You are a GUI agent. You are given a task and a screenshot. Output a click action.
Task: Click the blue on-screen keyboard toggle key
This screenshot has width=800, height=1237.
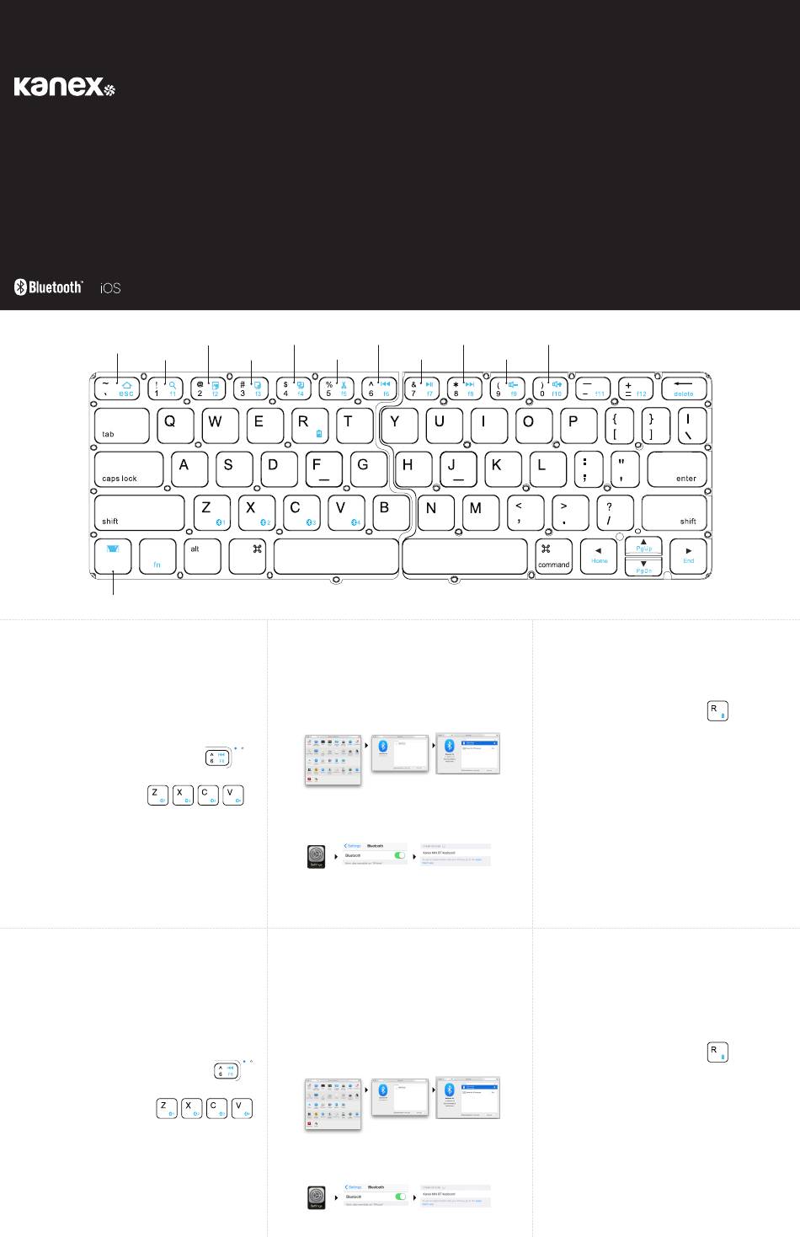(x=114, y=556)
